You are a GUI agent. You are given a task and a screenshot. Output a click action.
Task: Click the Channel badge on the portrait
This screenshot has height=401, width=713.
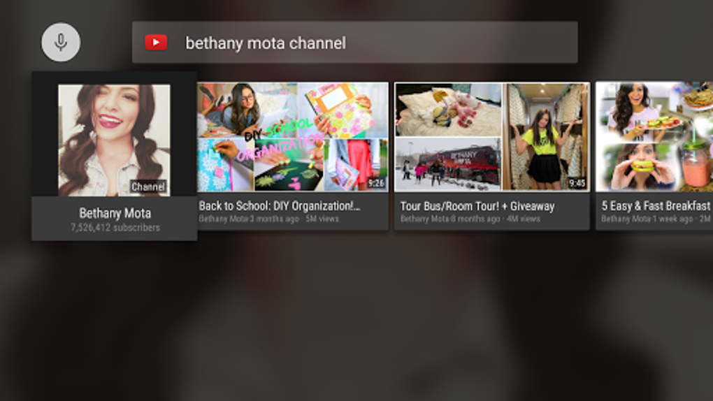point(148,187)
